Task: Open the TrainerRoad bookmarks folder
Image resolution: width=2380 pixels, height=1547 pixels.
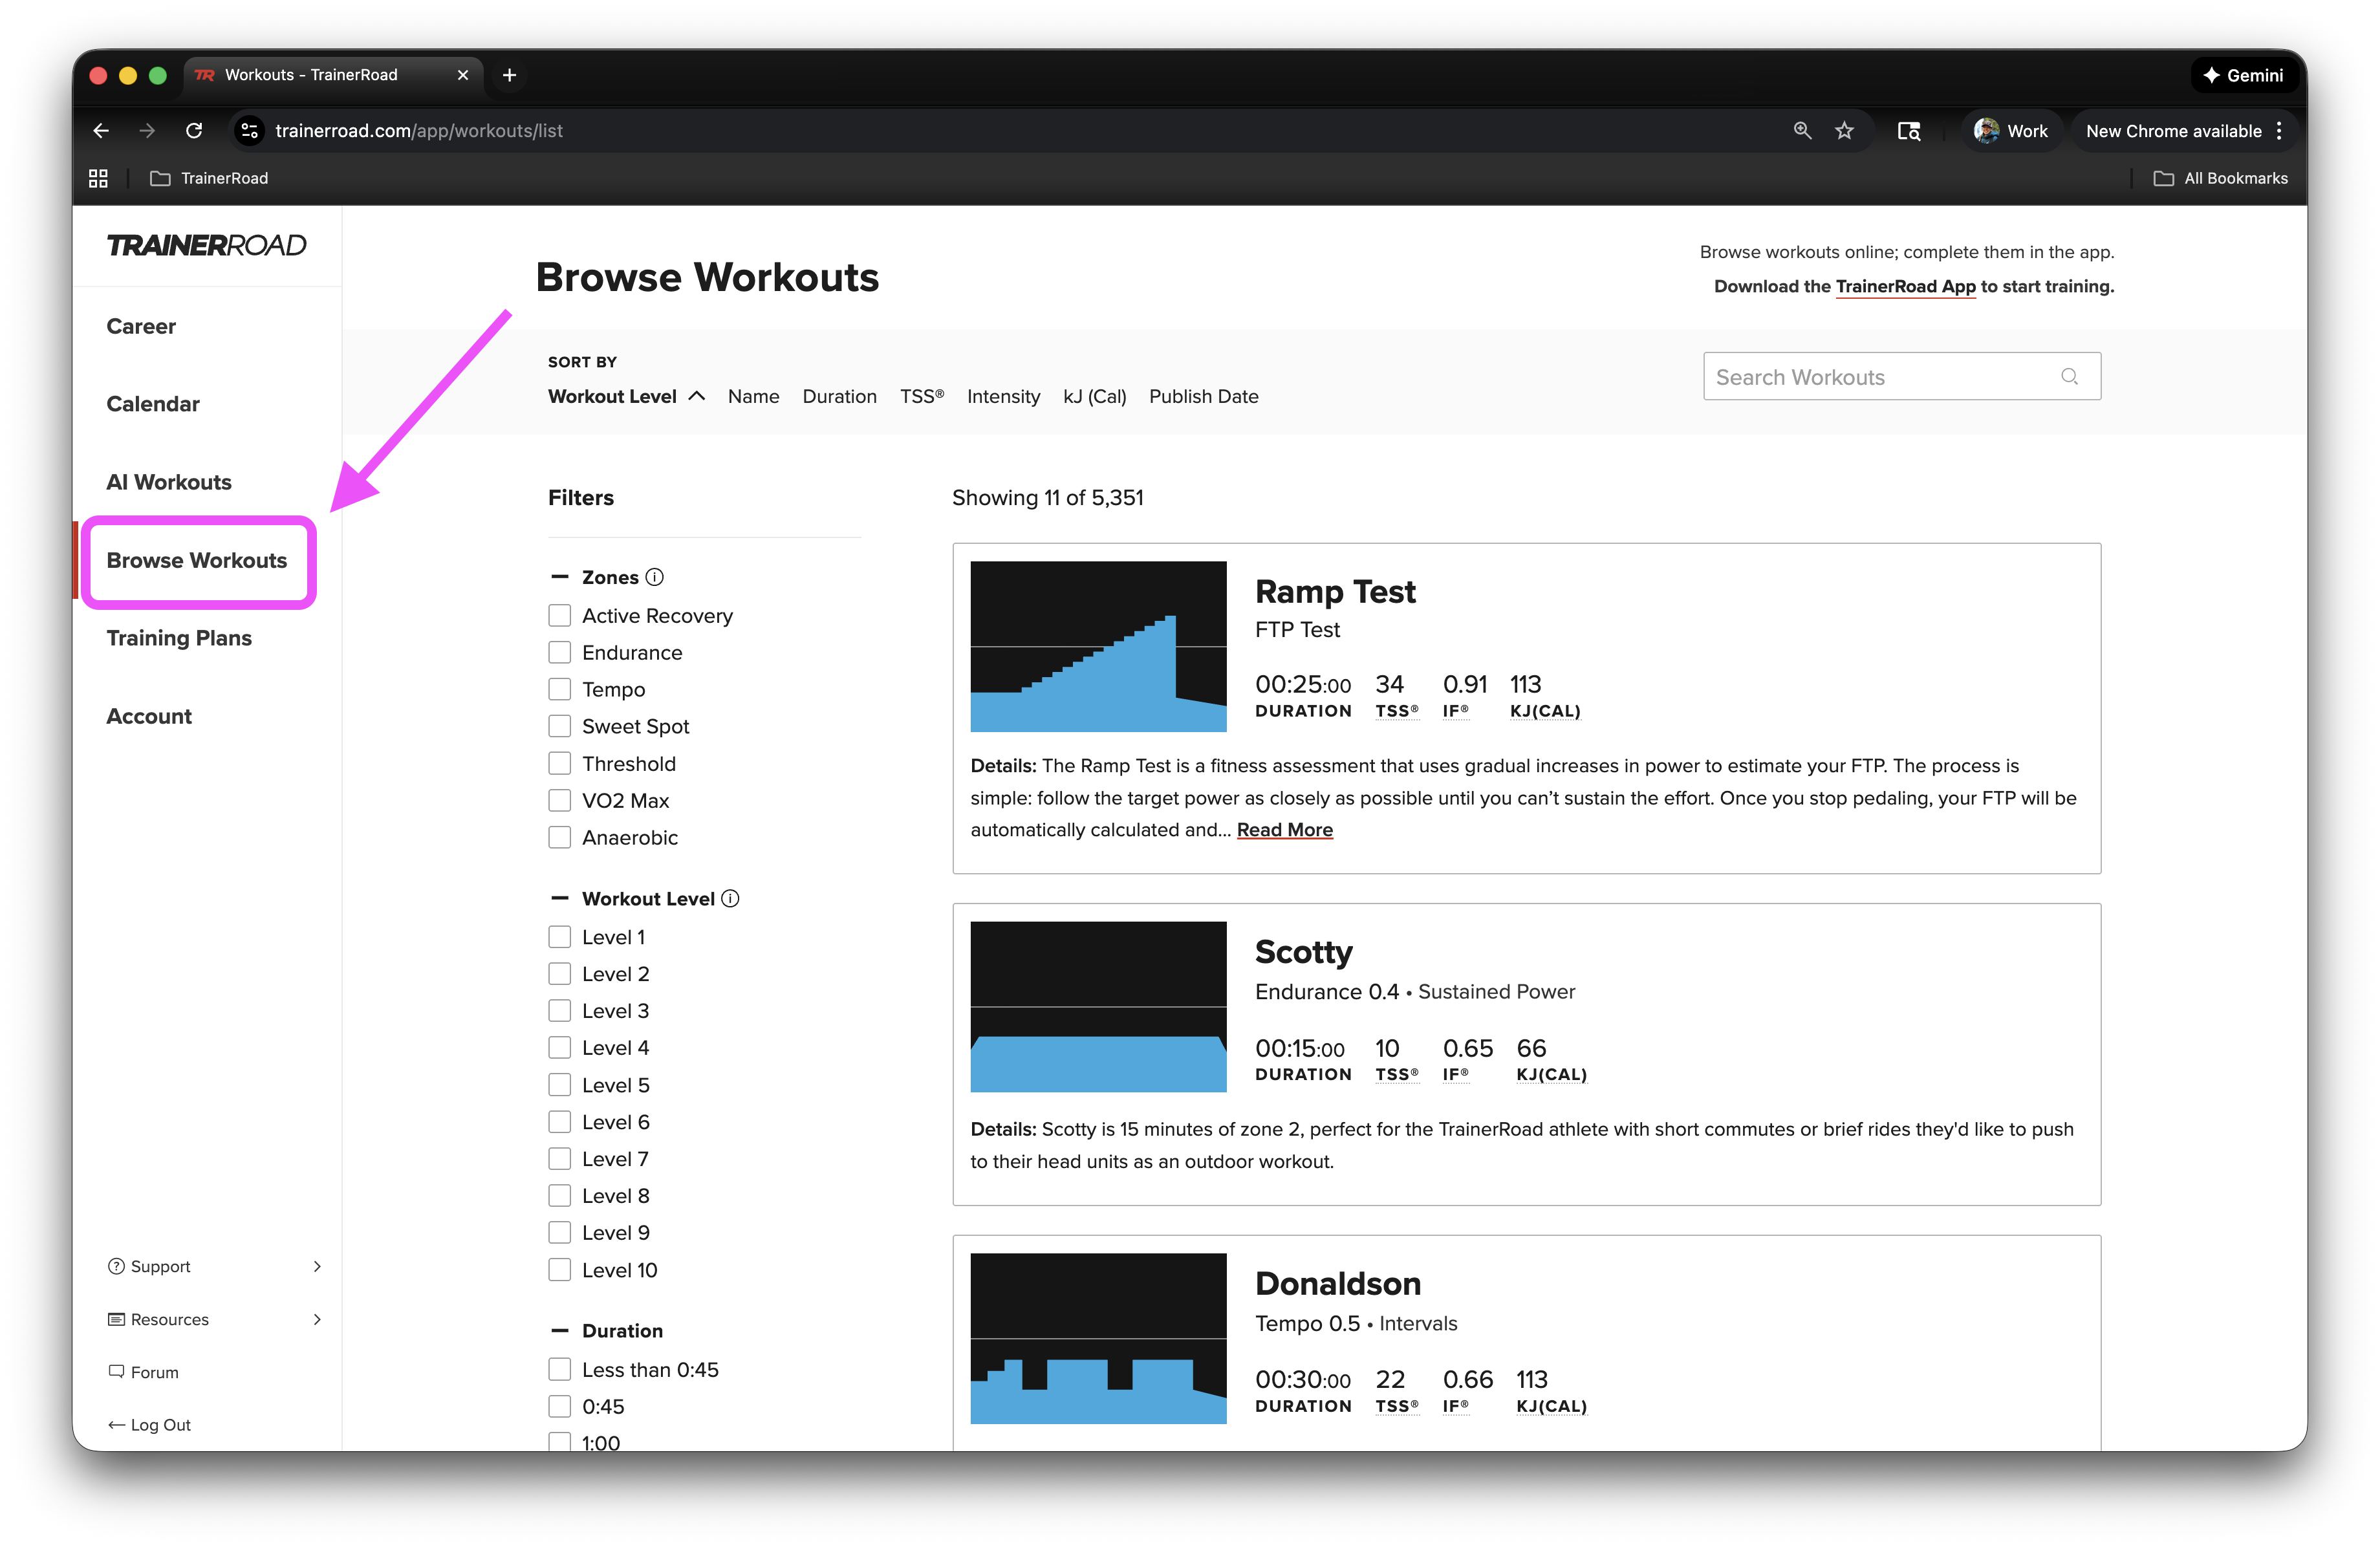Action: pyautogui.click(x=209, y=178)
